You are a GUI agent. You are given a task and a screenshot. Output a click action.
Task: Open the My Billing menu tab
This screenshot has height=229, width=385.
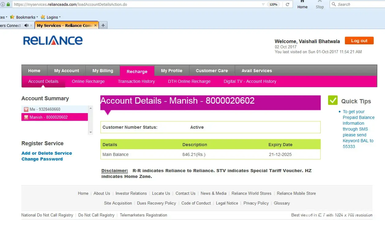103,71
